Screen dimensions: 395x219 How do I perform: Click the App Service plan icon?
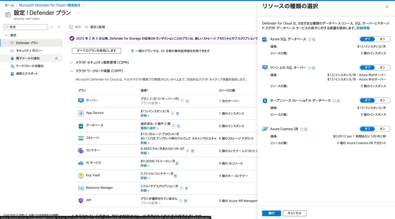coord(81,113)
